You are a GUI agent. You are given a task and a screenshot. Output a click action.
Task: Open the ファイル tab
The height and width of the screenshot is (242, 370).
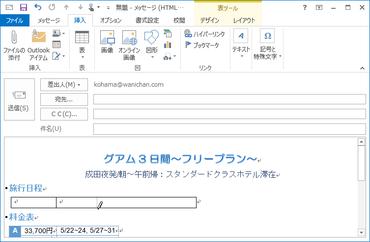[x=15, y=21]
